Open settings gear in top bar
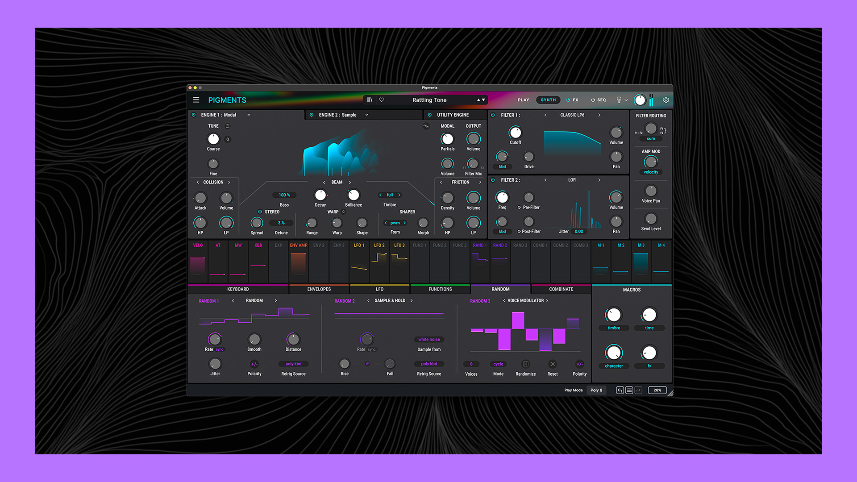 coord(666,100)
